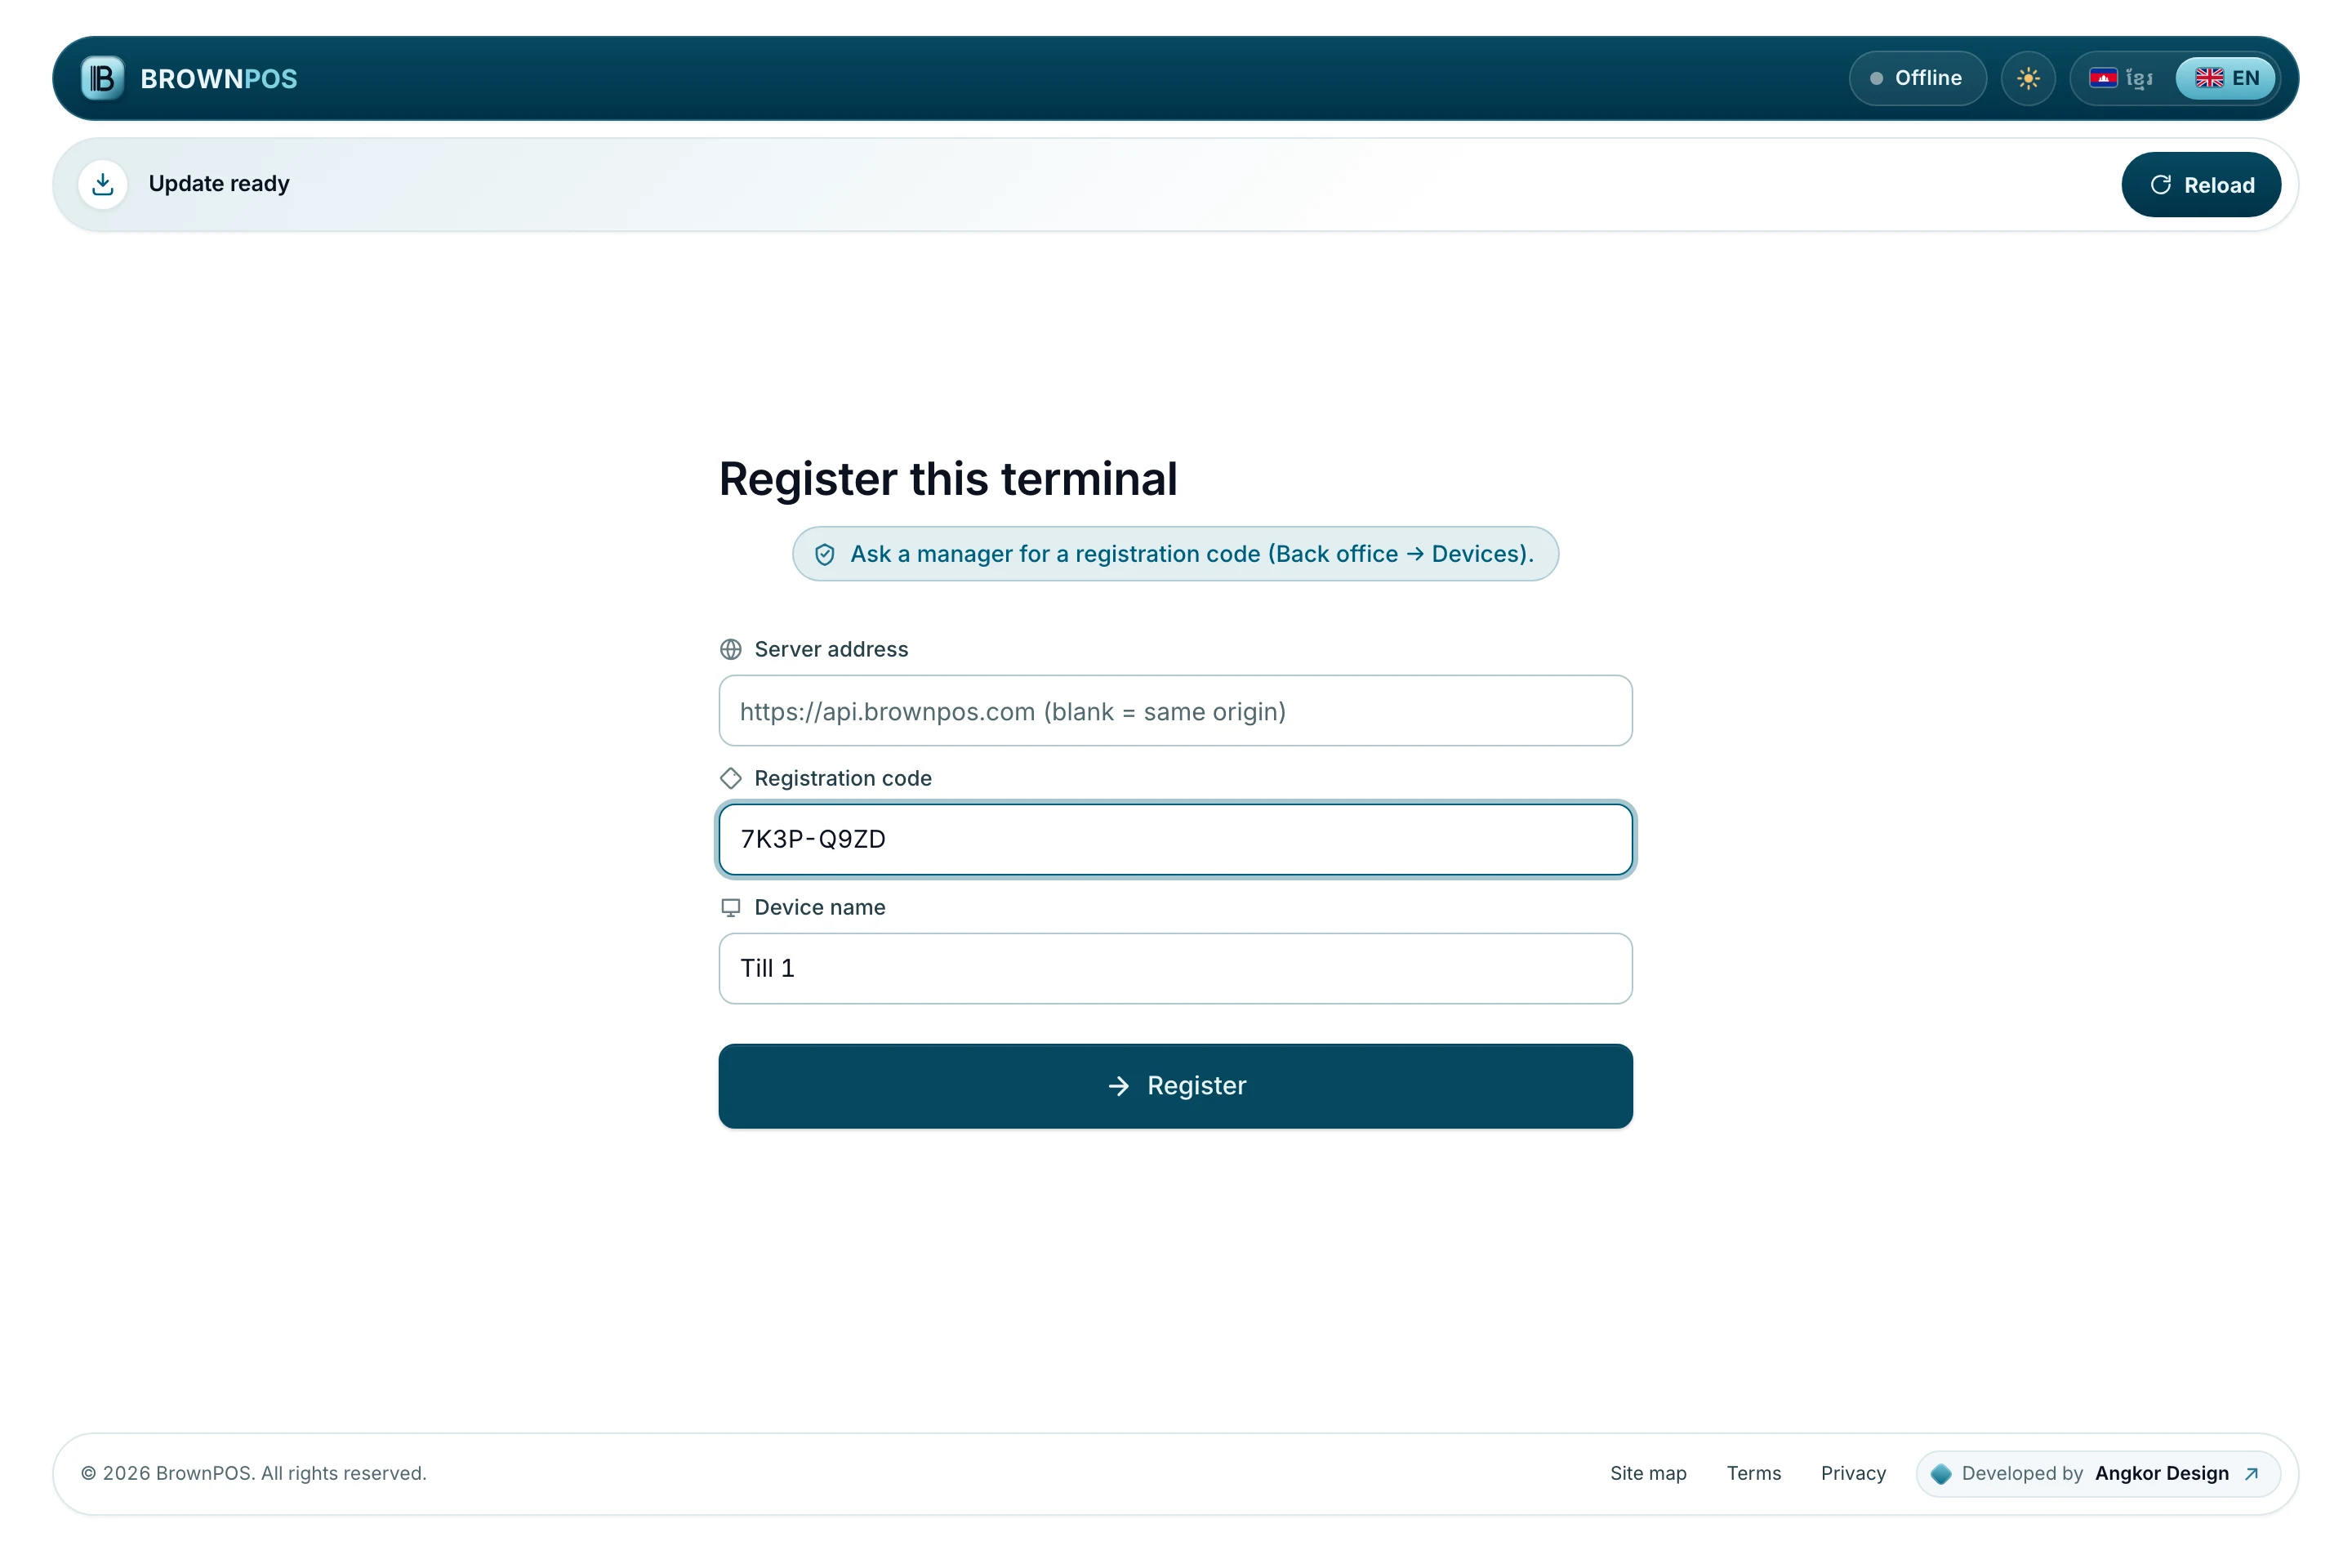Click the BROWNPOS brand text
Viewport: 2352px width, 1568px height.
point(219,79)
